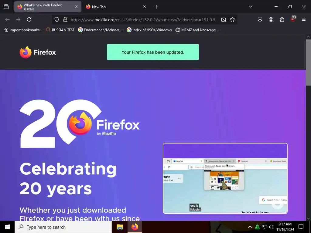
Task: Show hidden system tray icons
Action: coord(250,227)
